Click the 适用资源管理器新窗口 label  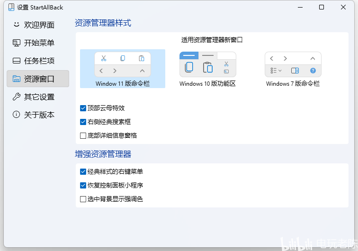(x=212, y=40)
